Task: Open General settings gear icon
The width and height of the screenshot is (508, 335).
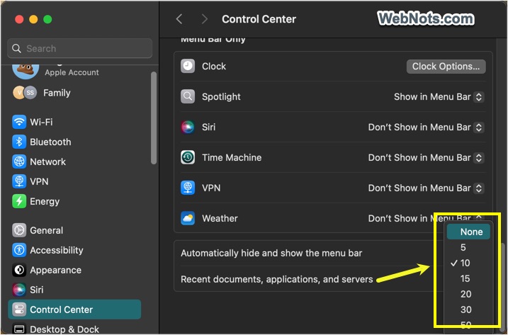Action: click(x=19, y=230)
